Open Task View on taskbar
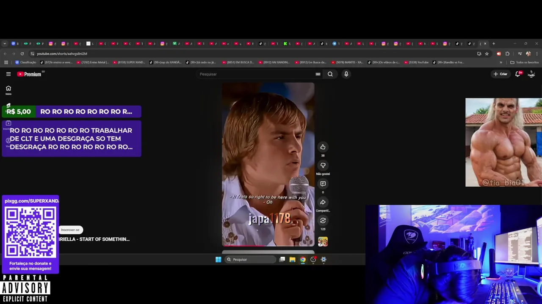Viewport: 542px width, 304px height. [x=282, y=260]
